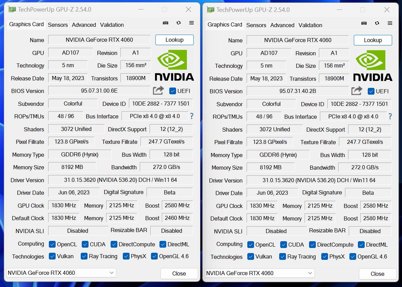Click Release Date field in right window
Image resolution: width=402 pixels, height=287 pixels.
click(266, 78)
